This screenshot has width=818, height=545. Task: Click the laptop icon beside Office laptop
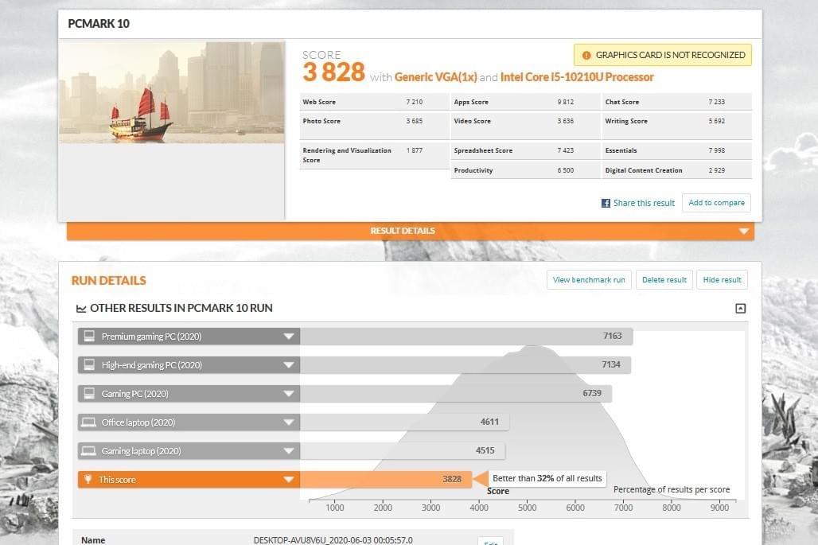(88, 422)
